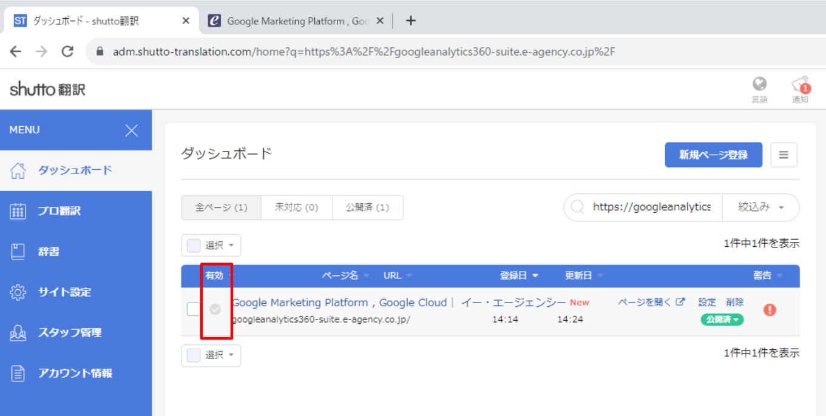Open the bottom 選択 dropdown
Screen dimensions: 826x416
click(211, 355)
